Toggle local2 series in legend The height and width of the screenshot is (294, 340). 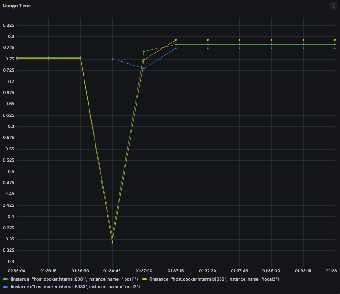coord(214,279)
